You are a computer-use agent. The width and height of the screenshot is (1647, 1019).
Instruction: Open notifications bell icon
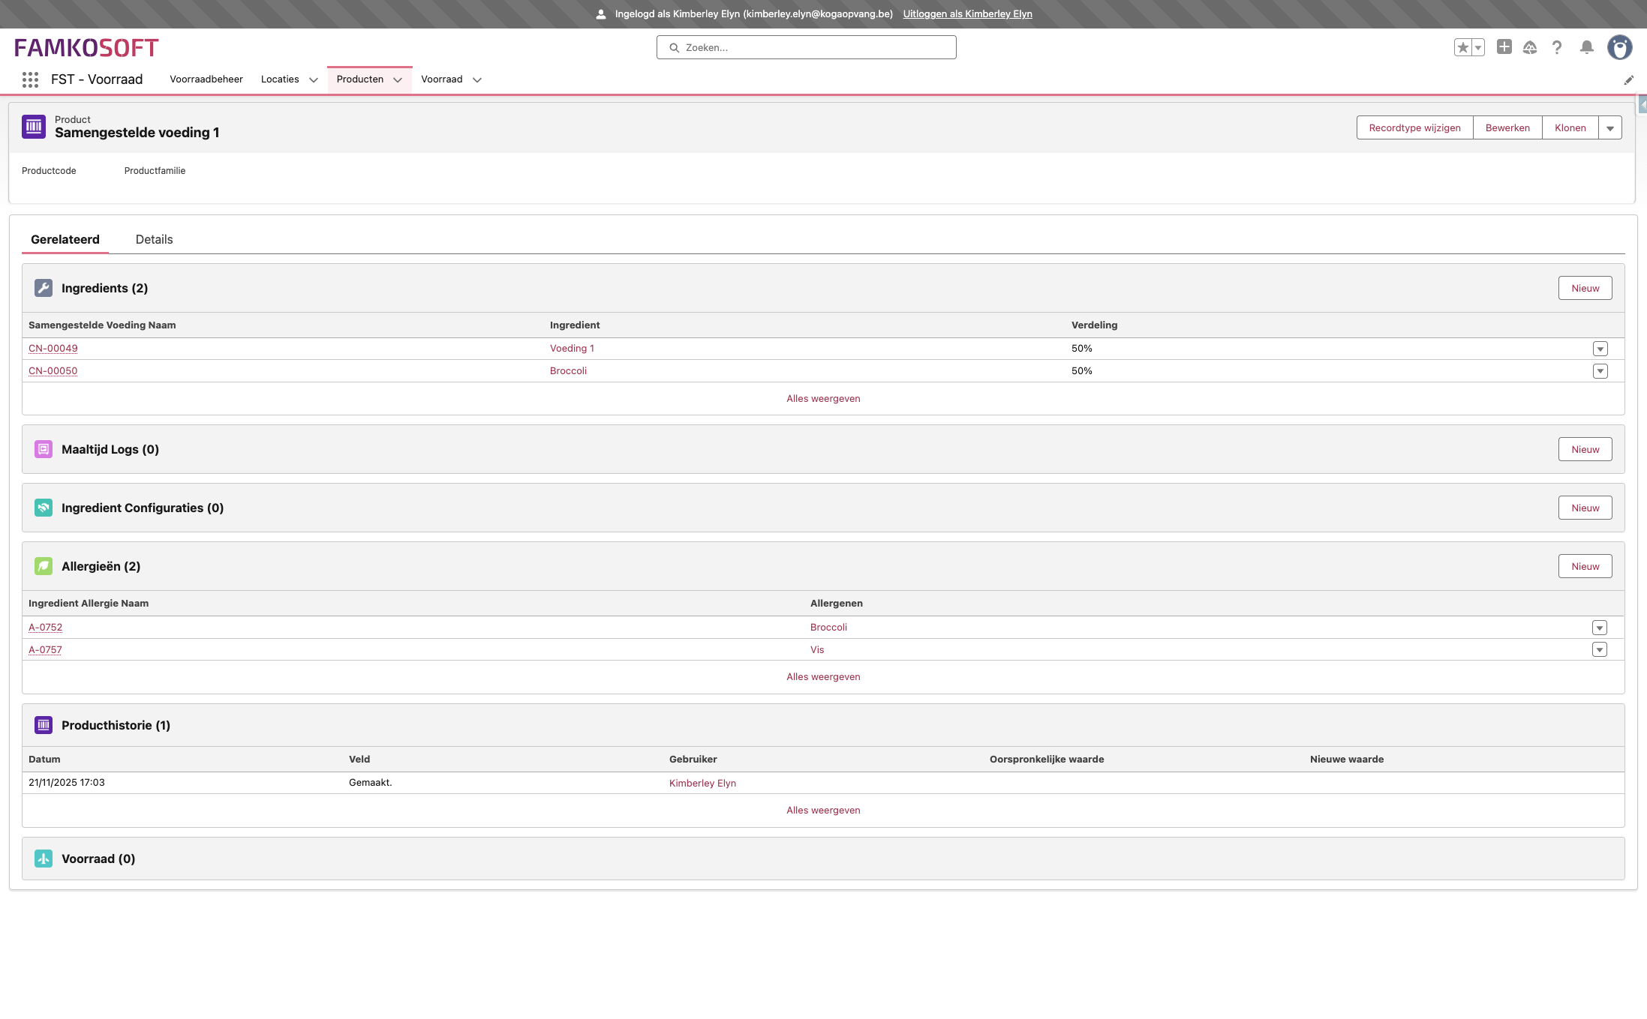click(1586, 47)
